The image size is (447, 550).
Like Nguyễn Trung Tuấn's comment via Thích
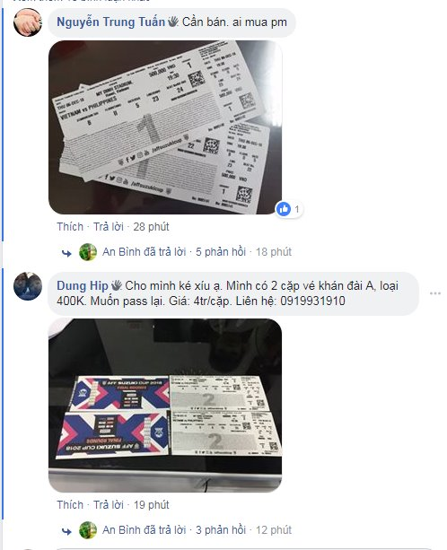[x=70, y=227]
